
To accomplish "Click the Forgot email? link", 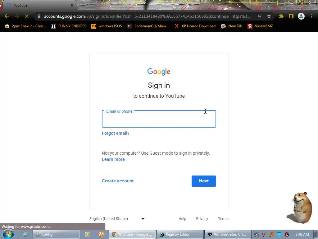I will [116, 133].
